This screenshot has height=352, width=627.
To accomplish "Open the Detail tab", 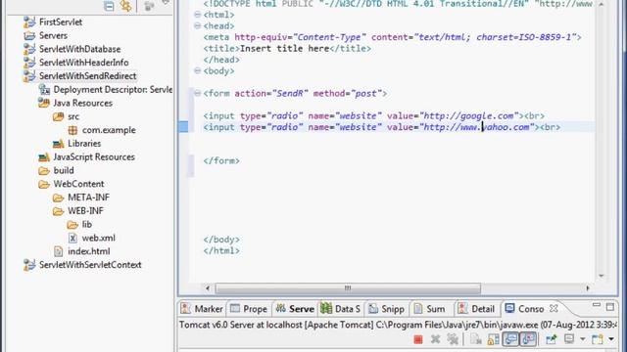I will click(x=476, y=309).
